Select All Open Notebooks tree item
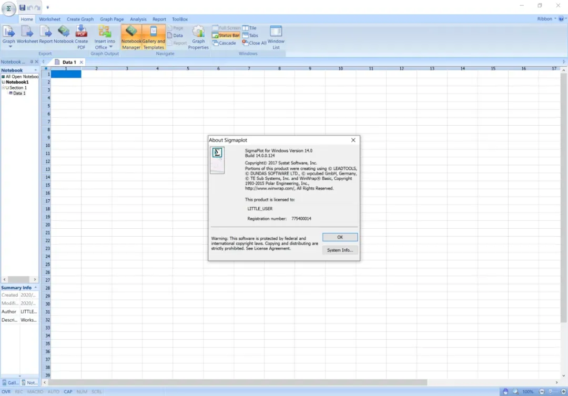Image resolution: width=568 pixels, height=396 pixels. (21, 77)
